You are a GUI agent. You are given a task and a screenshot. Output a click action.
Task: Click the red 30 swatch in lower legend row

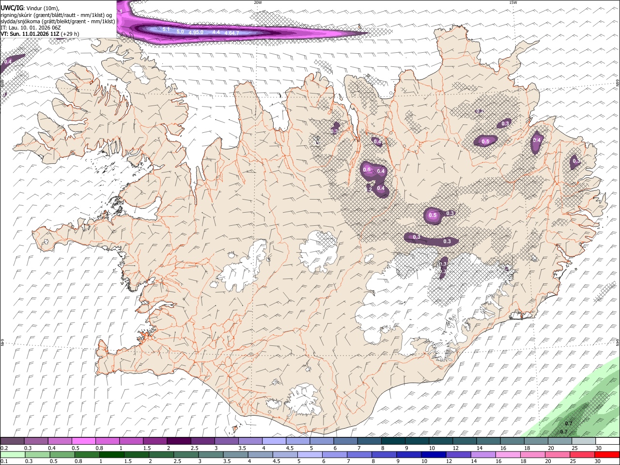pos(607,455)
